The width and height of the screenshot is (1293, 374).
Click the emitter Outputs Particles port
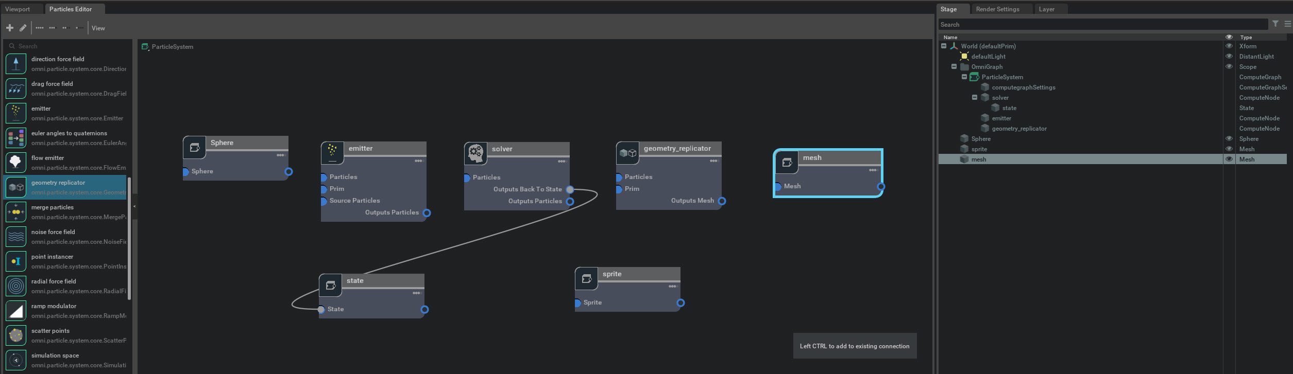427,212
